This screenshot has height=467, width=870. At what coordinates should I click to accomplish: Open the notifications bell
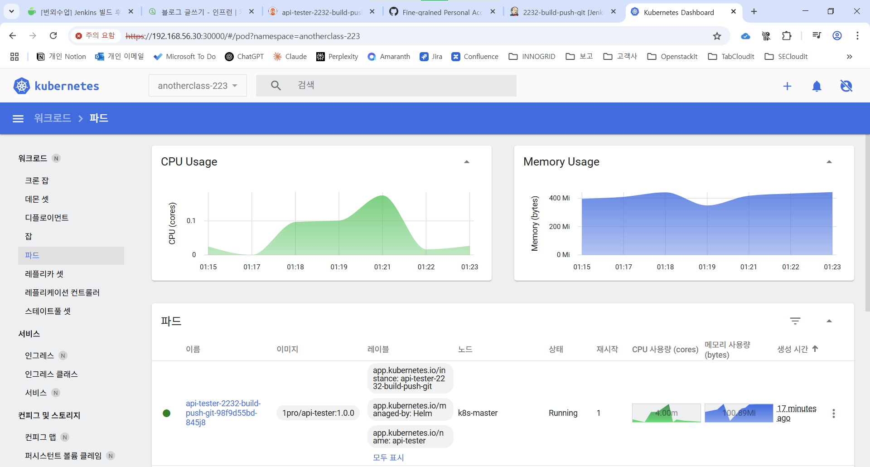click(x=817, y=86)
